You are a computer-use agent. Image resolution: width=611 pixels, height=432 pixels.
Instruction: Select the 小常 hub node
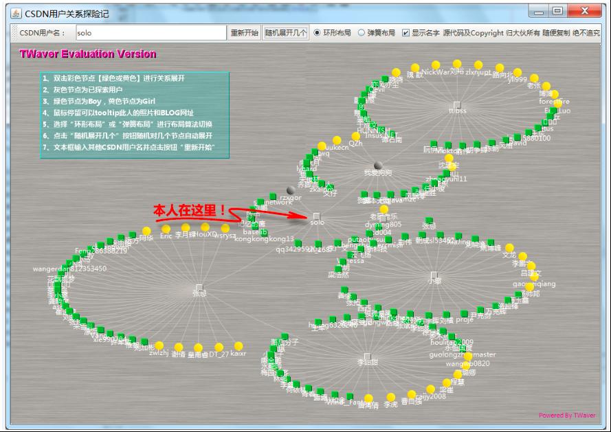pyautogui.click(x=434, y=275)
